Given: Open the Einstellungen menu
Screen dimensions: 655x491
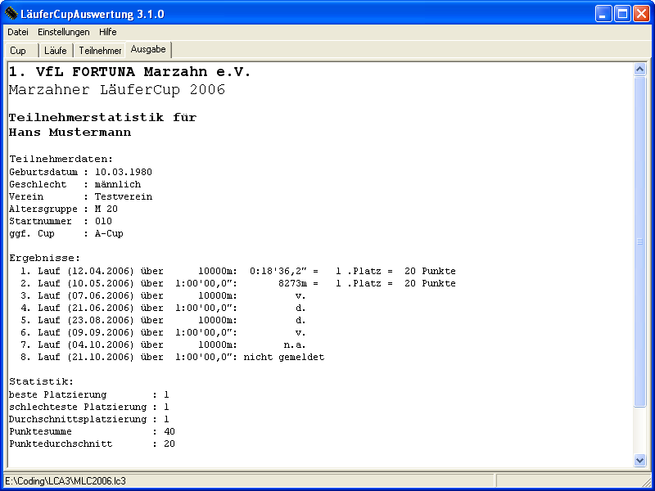Looking at the screenshot, I should coord(64,32).
